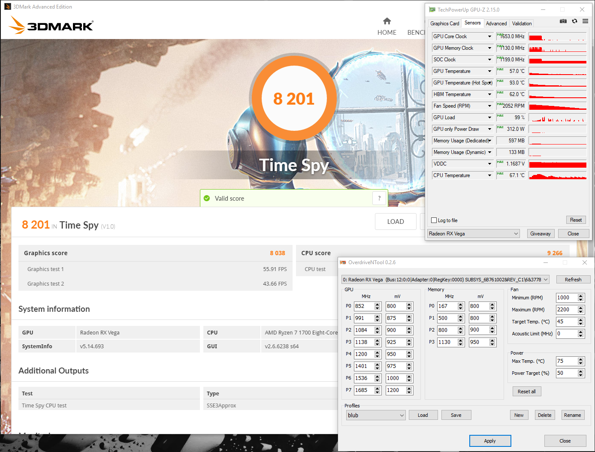The height and width of the screenshot is (452, 595).
Task: Click the Memory P3 MHz stepper arrows
Action: (x=461, y=342)
